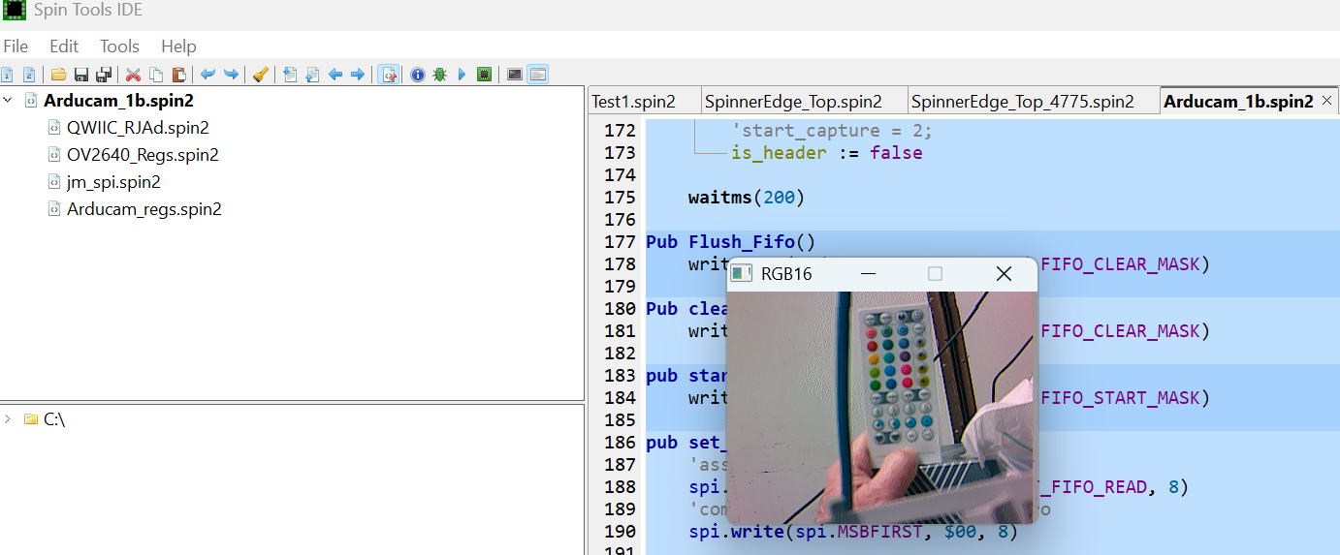Open the terminal window icon

click(x=515, y=75)
